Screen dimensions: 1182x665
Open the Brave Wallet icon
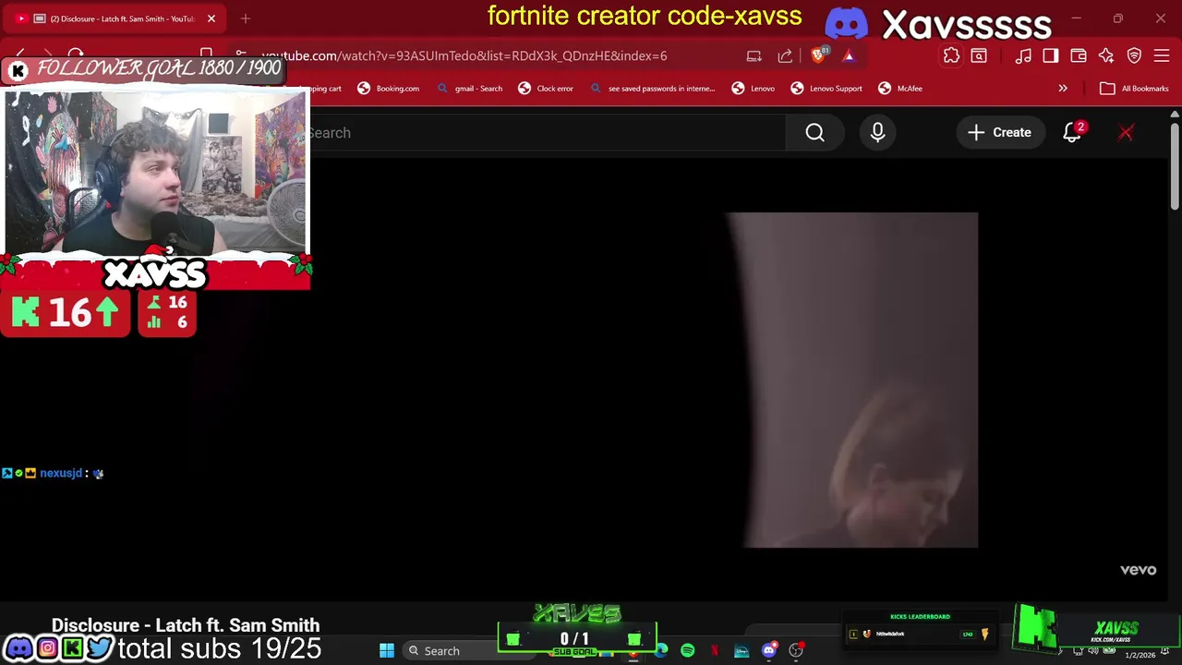pyautogui.click(x=1079, y=55)
